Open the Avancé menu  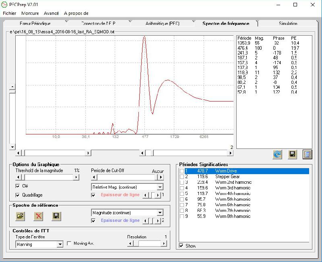(52, 13)
